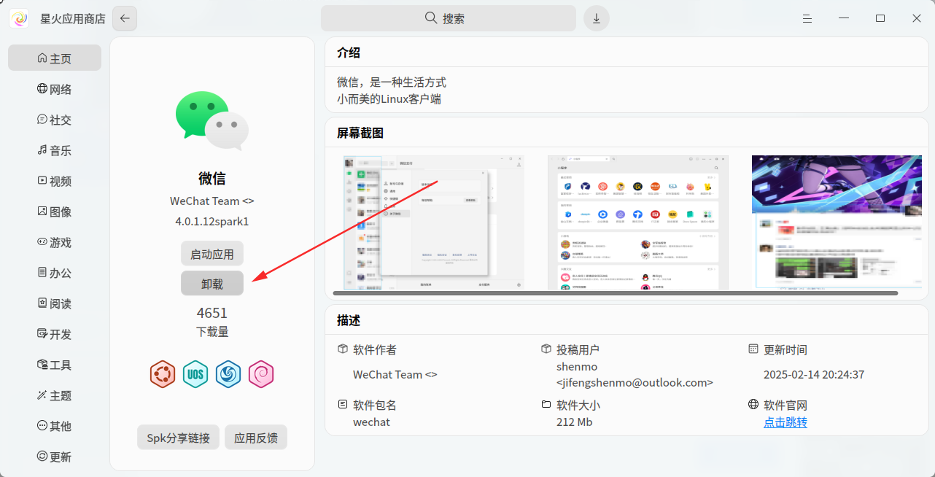Open the download manager icon
The width and height of the screenshot is (935, 477).
[597, 18]
